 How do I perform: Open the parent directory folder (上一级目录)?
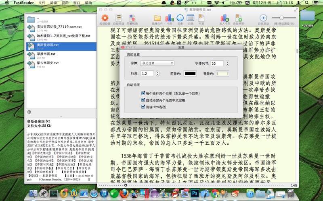61,19
